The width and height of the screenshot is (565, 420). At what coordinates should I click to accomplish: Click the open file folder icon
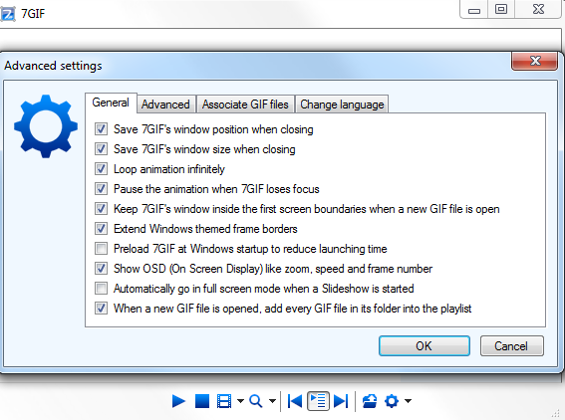(x=370, y=401)
